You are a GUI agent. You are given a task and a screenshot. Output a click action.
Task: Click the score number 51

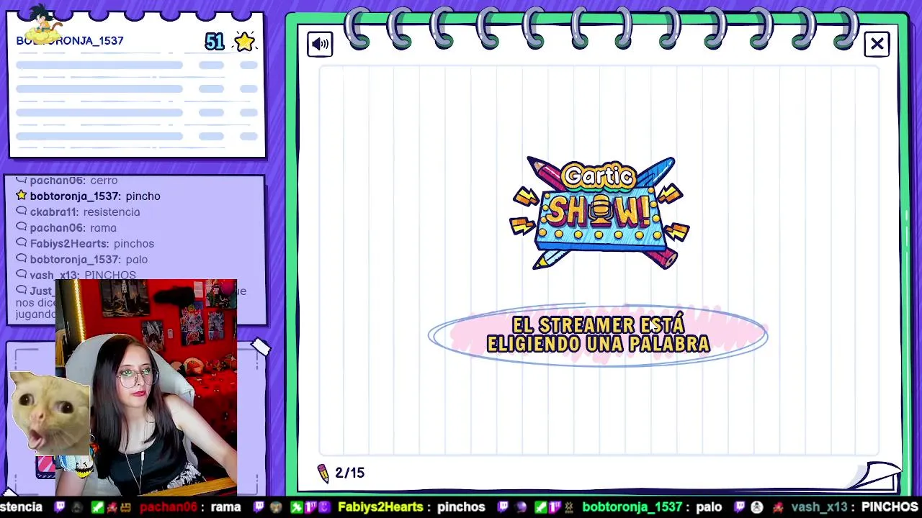pyautogui.click(x=214, y=42)
